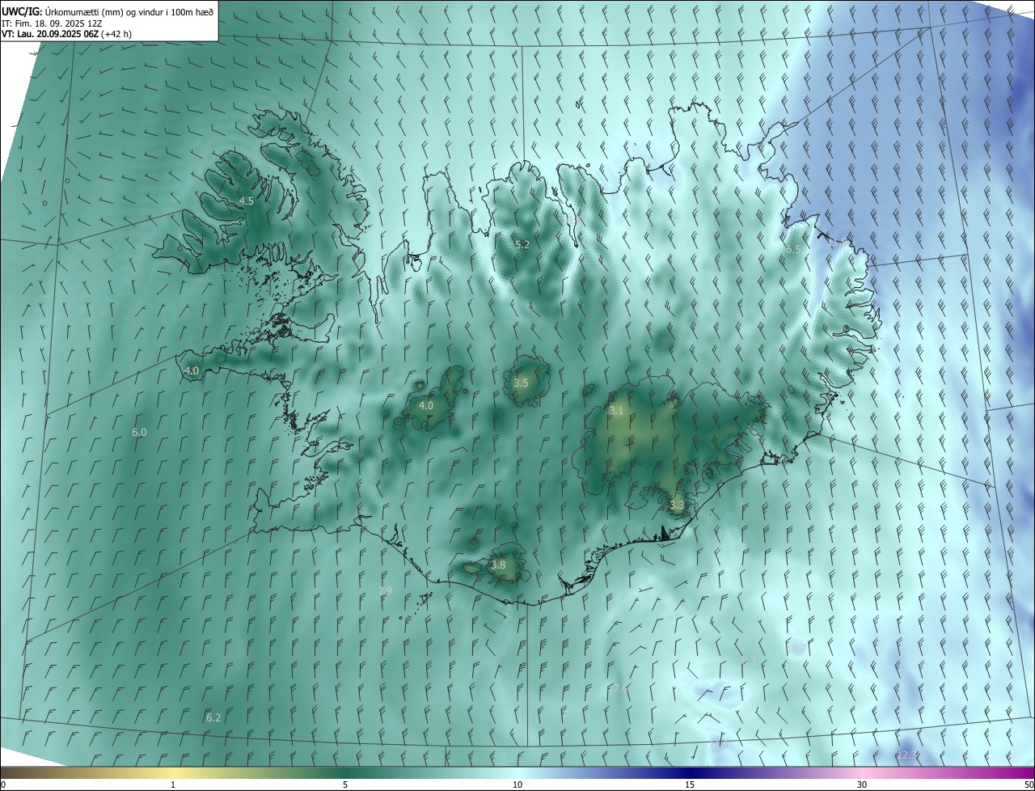
Task: Click the 6.0 value over the western sea
Action: pos(139,433)
